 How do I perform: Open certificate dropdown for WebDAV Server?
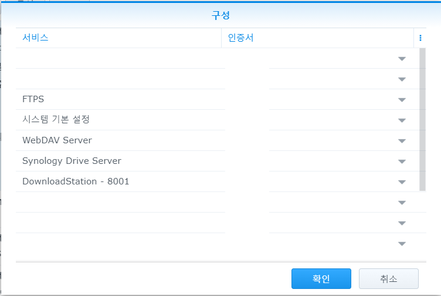[402, 141]
